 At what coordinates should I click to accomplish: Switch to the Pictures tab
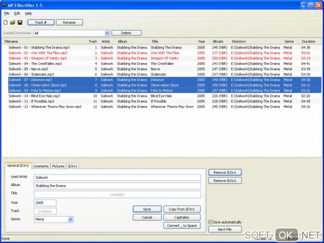click(58, 166)
